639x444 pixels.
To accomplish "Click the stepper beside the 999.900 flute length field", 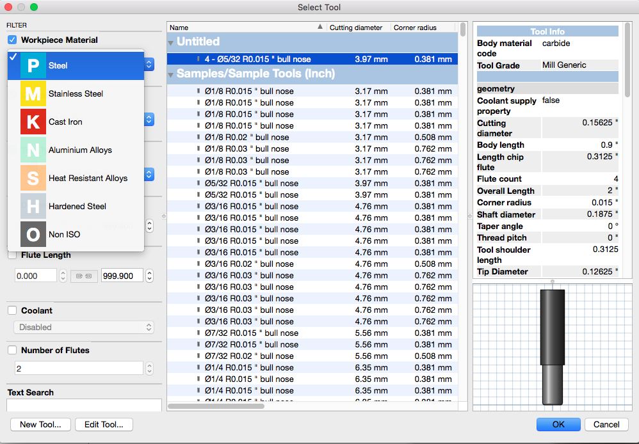I will (150, 276).
